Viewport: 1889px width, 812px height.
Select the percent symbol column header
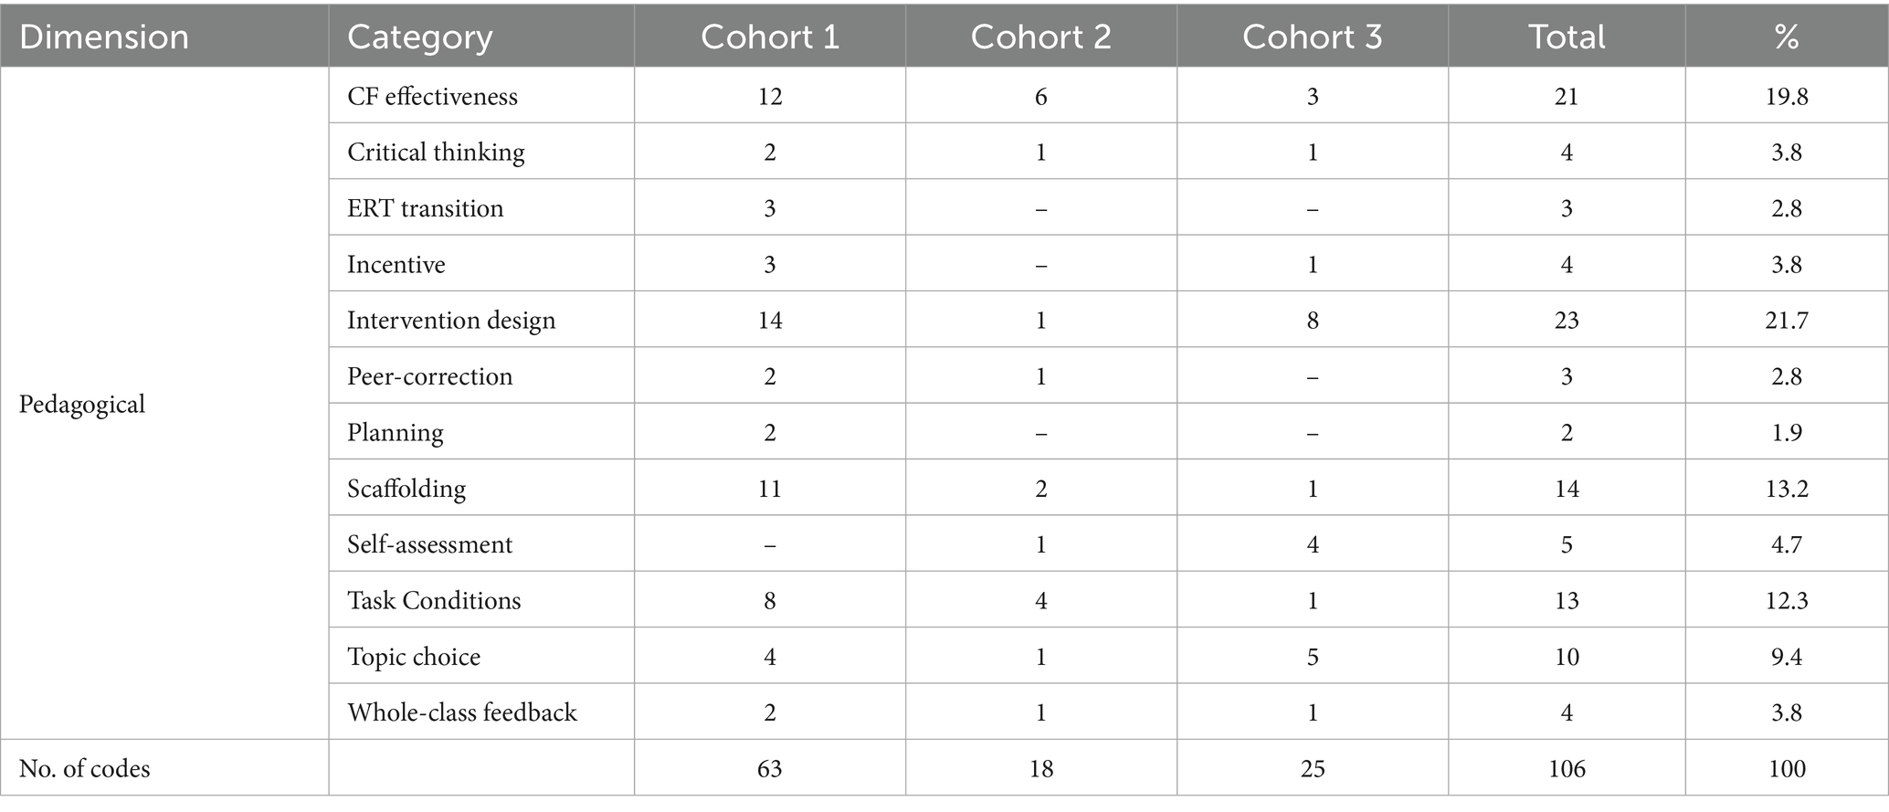point(1786,37)
